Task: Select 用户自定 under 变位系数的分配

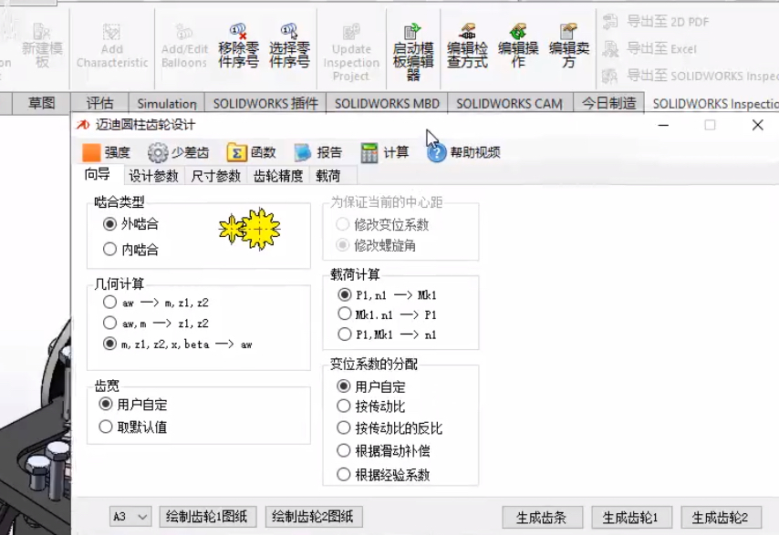Action: click(x=343, y=386)
